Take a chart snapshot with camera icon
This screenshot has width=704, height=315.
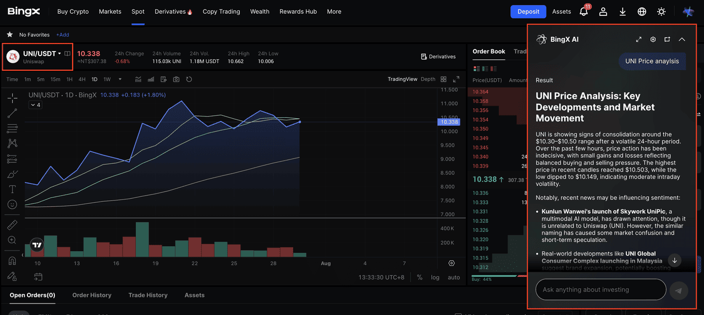pyautogui.click(x=176, y=79)
